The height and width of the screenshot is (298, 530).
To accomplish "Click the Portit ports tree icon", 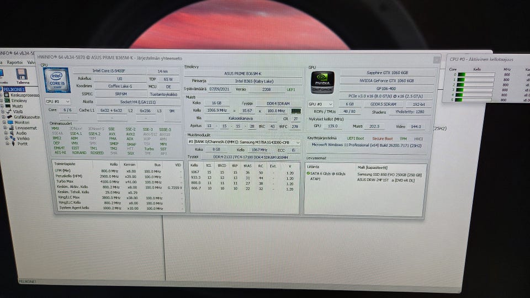I will (x=13, y=143).
